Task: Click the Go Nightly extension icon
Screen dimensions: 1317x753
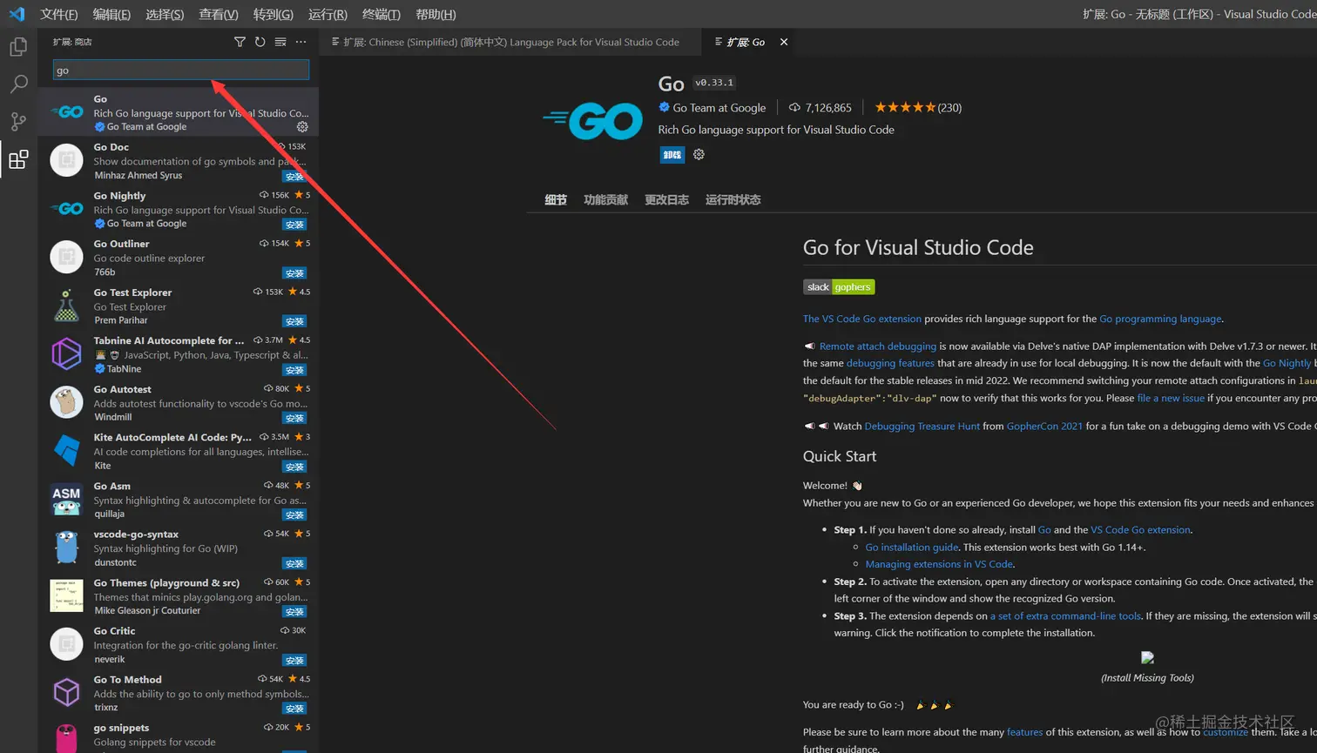Action: click(66, 209)
